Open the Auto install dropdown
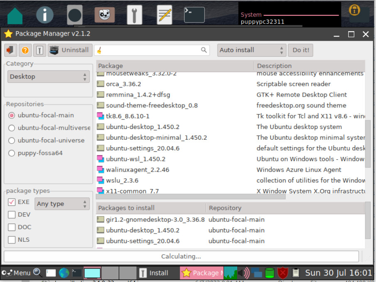The image size is (376, 282). (x=252, y=50)
